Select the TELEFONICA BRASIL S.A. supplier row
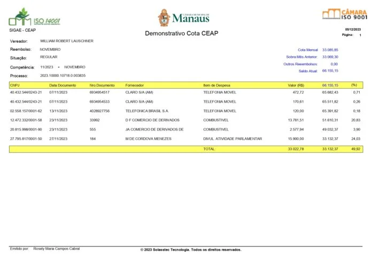 coord(147,111)
